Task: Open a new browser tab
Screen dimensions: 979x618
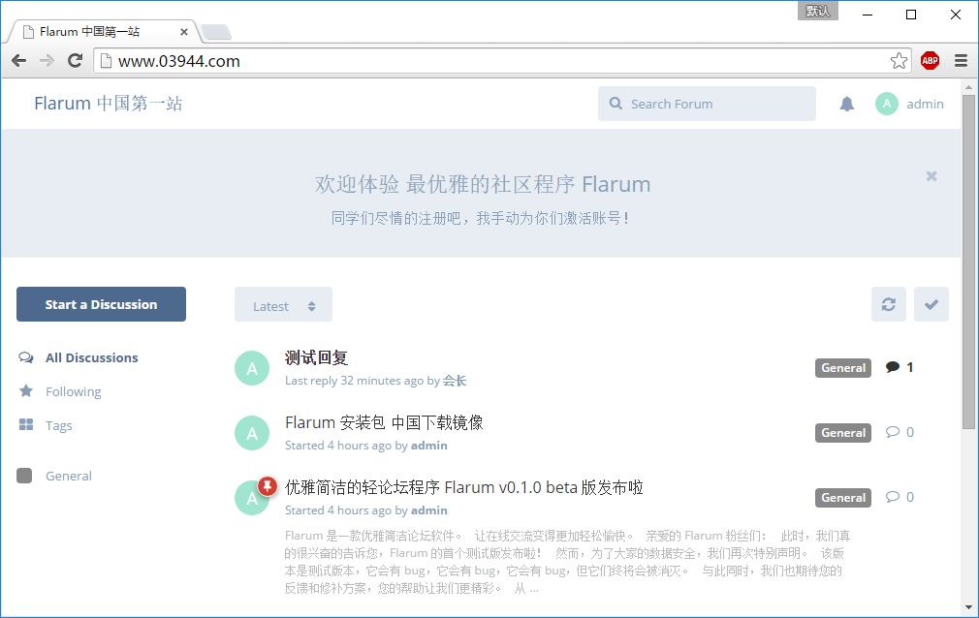Action: [217, 32]
